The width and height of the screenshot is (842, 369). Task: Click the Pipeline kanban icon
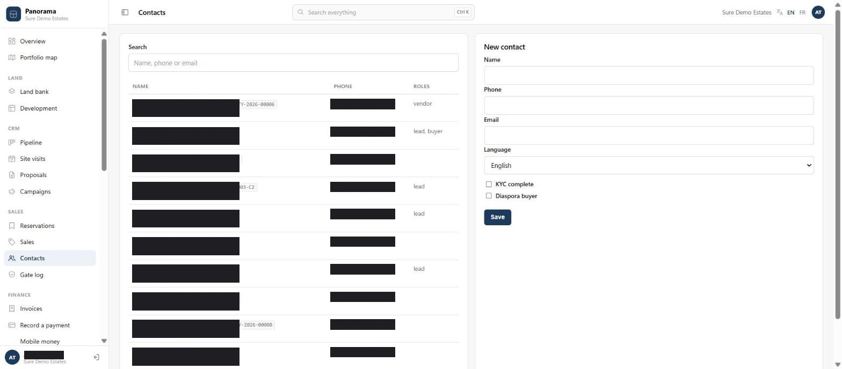click(12, 143)
